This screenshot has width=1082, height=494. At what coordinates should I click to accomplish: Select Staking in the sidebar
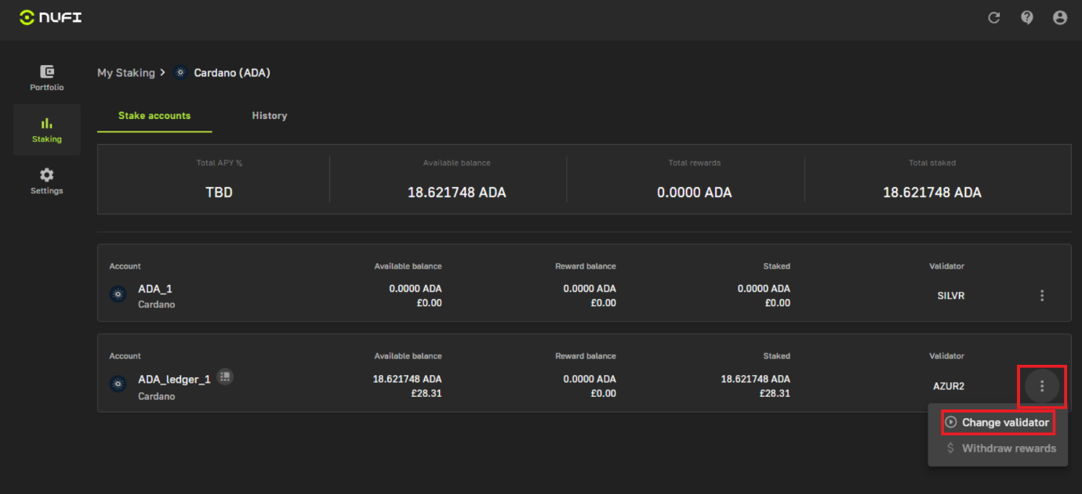click(47, 130)
